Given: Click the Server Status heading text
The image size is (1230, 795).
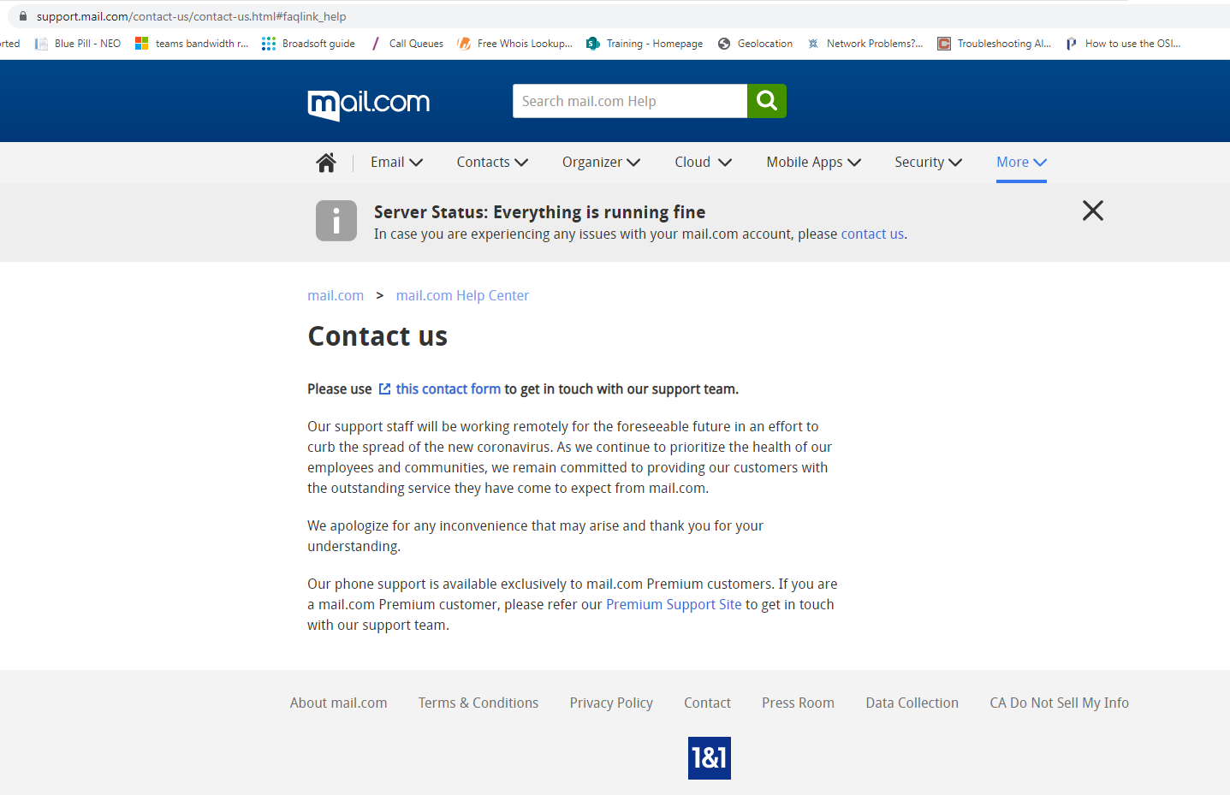Looking at the screenshot, I should [x=539, y=212].
